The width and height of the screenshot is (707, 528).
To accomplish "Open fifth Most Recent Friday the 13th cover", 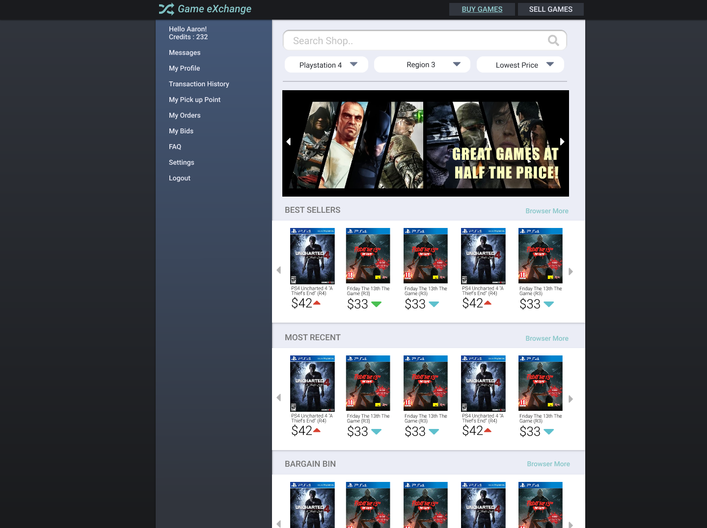I will pos(541,383).
